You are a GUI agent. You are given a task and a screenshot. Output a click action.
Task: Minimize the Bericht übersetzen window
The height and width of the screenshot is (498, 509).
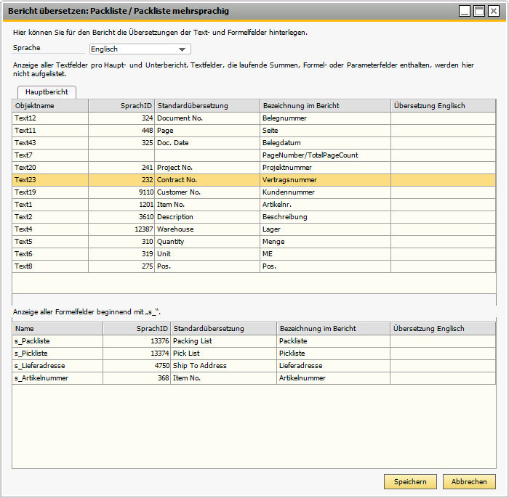(465, 11)
